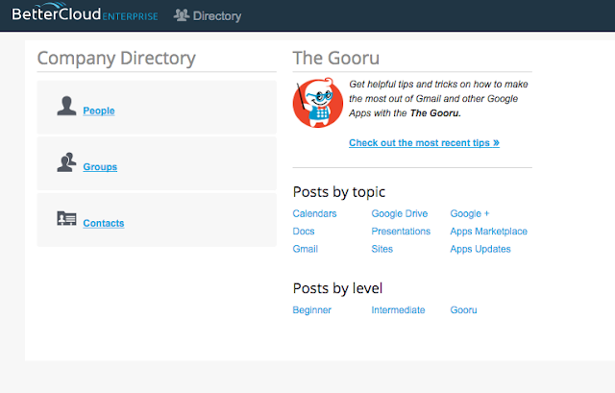Image resolution: width=615 pixels, height=393 pixels.
Task: Click the Gooru mascot image
Action: (x=318, y=103)
